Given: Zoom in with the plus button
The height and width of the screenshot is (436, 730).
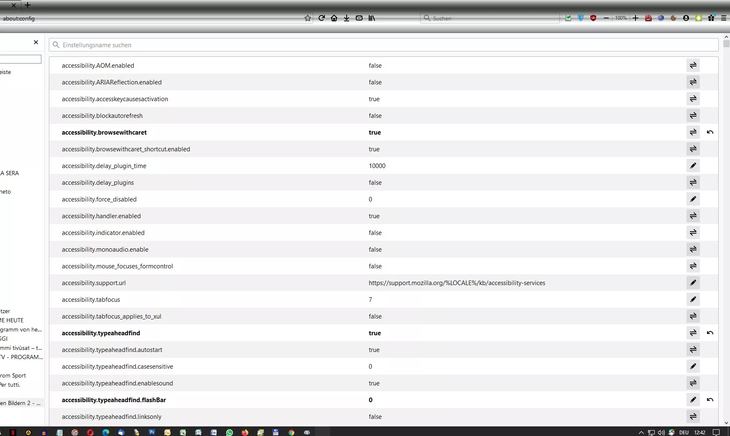Looking at the screenshot, I should [636, 18].
